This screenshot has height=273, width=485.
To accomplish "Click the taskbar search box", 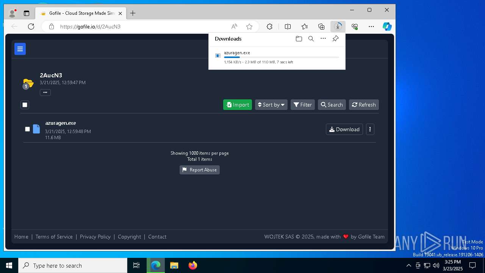I will (73, 265).
